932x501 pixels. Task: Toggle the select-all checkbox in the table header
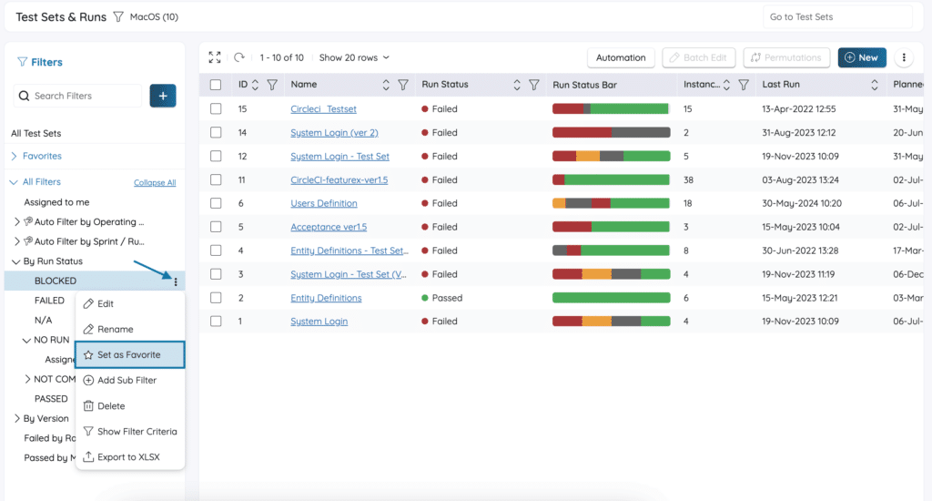coord(216,85)
